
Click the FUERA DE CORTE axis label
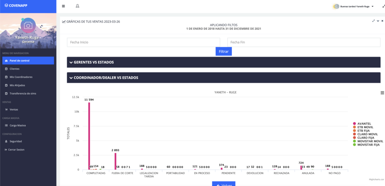tap(122, 173)
